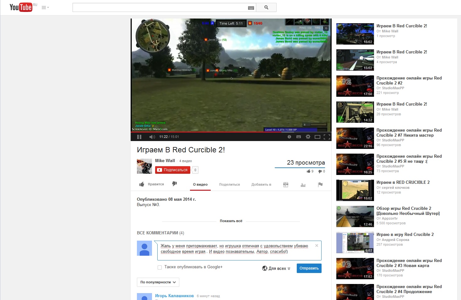Open the transcript icon tab

[286, 185]
